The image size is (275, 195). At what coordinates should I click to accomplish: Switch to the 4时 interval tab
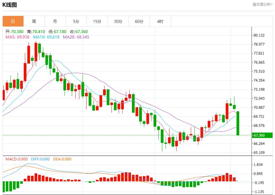160,21
